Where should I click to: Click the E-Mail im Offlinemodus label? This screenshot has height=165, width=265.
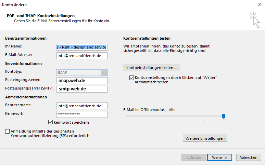coord(144,110)
